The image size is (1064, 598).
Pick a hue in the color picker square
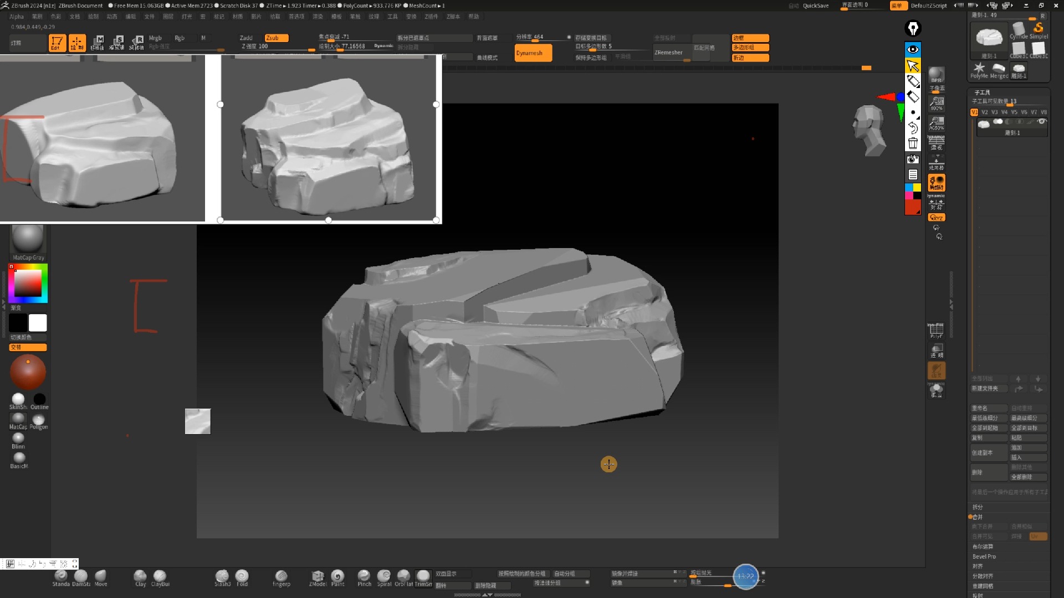point(28,283)
